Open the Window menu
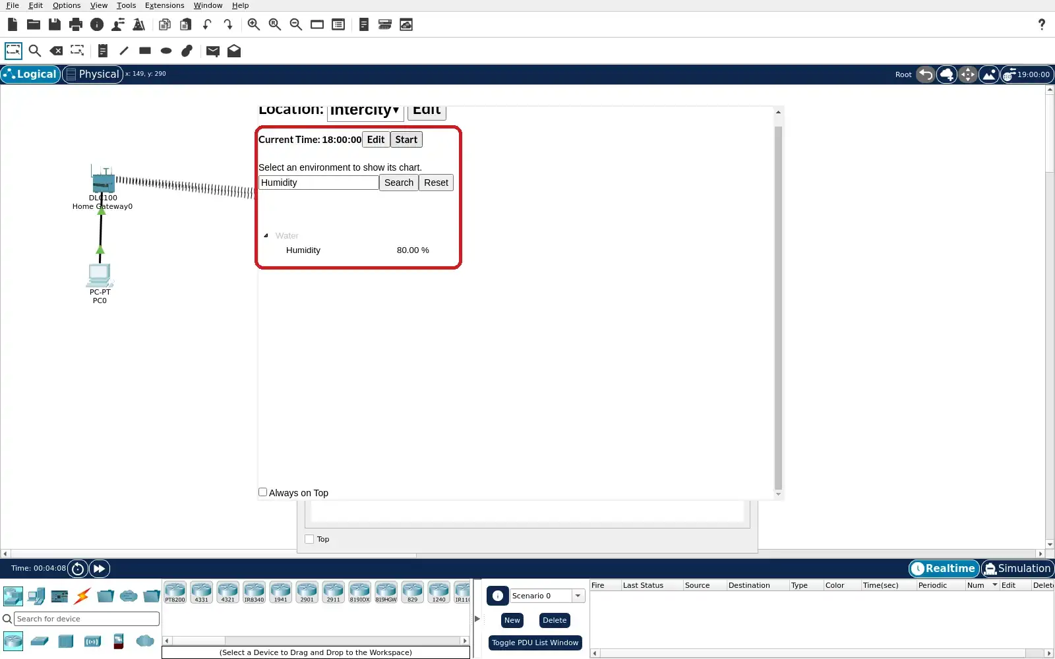 [x=208, y=5]
